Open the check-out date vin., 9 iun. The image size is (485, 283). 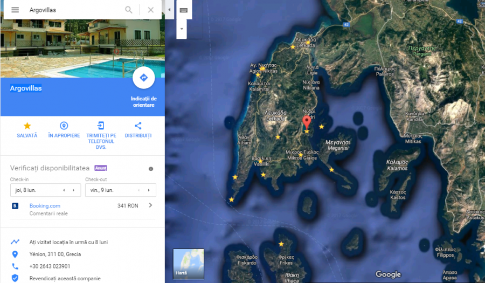[120, 190]
